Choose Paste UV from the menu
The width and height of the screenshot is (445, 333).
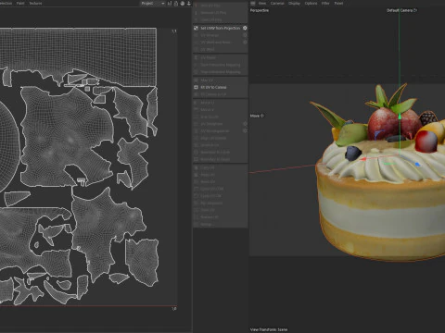point(221,175)
